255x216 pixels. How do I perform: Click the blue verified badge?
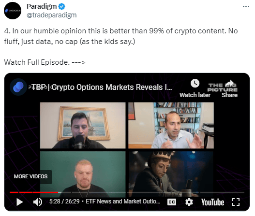coord(62,7)
